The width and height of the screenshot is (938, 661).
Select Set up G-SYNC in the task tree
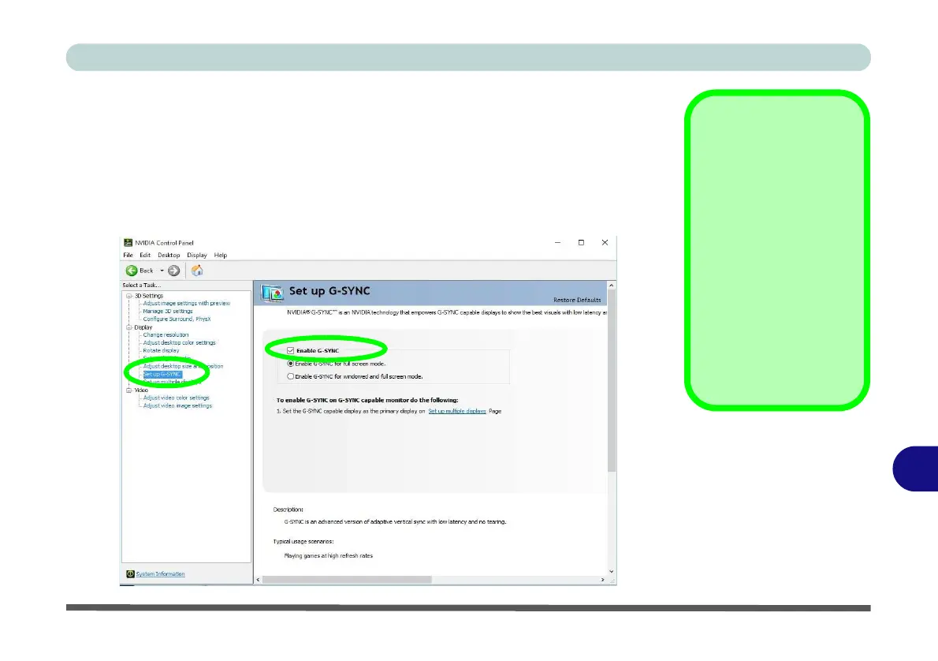(x=162, y=374)
